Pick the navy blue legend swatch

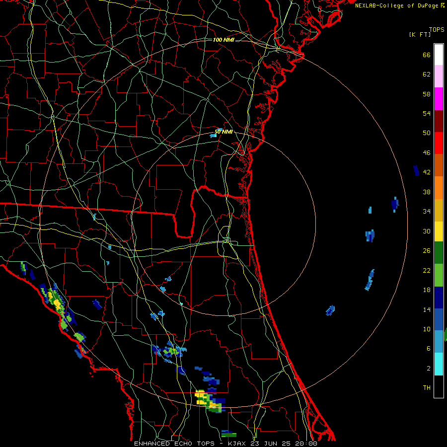439,298
